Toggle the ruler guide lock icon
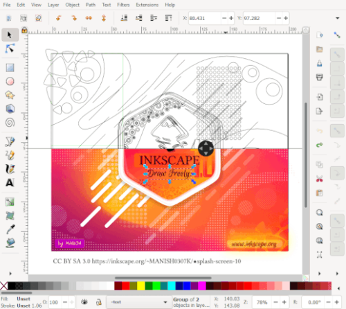The width and height of the screenshot is (346, 309). 24,30
